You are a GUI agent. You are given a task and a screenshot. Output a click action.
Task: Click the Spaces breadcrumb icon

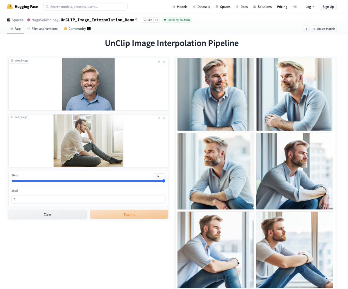coord(9,20)
